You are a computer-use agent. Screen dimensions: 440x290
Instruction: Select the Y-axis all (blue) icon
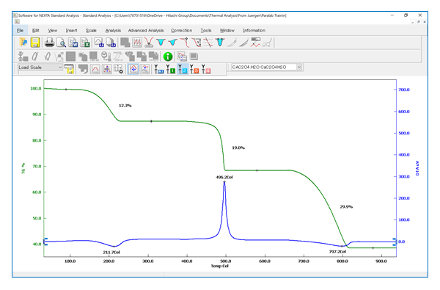159,69
